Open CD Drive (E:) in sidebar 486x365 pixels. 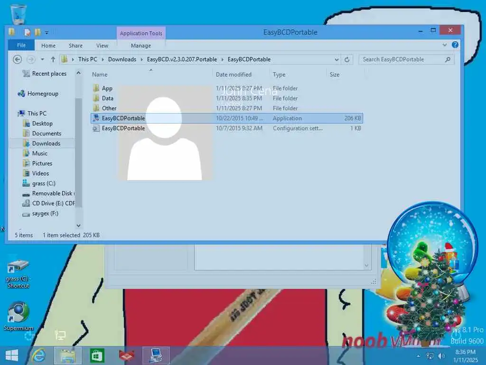[x=48, y=203]
